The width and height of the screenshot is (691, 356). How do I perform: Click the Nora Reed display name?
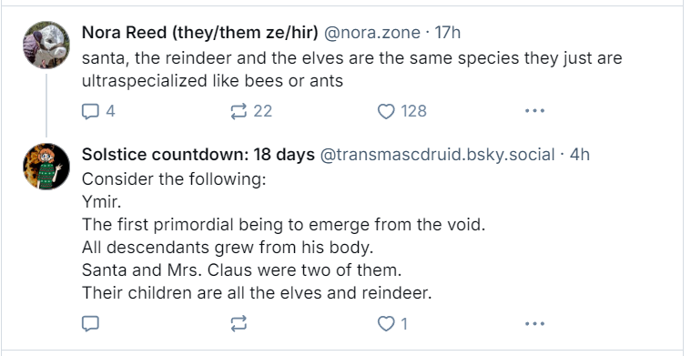pos(199,33)
